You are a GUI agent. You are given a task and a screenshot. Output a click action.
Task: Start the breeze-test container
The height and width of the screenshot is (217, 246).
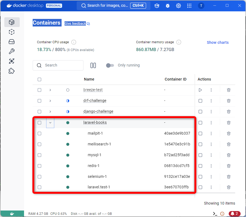pyautogui.click(x=200, y=90)
